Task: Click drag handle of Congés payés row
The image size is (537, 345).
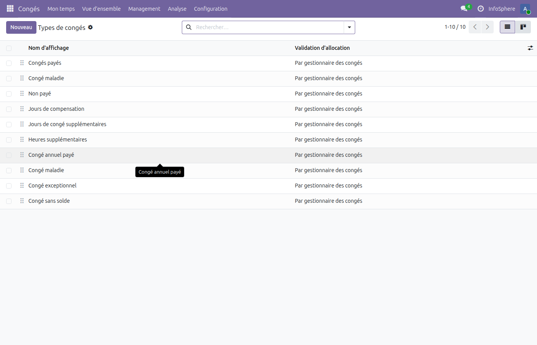Action: point(22,63)
